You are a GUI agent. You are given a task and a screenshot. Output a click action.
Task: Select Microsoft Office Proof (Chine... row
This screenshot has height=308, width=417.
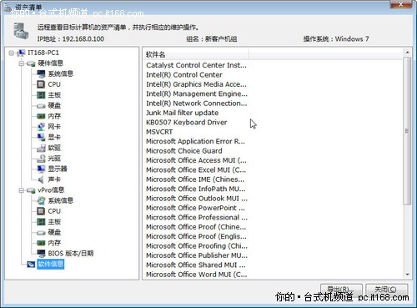click(x=196, y=227)
